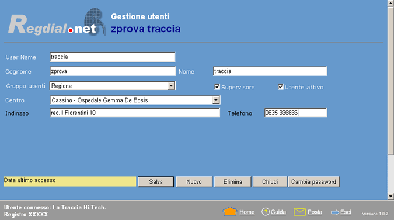
Task: Click into the User Name field
Action: click(112, 57)
